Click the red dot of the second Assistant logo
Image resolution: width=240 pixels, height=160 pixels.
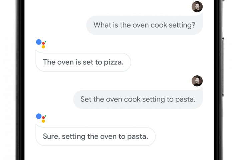(x=43, y=118)
